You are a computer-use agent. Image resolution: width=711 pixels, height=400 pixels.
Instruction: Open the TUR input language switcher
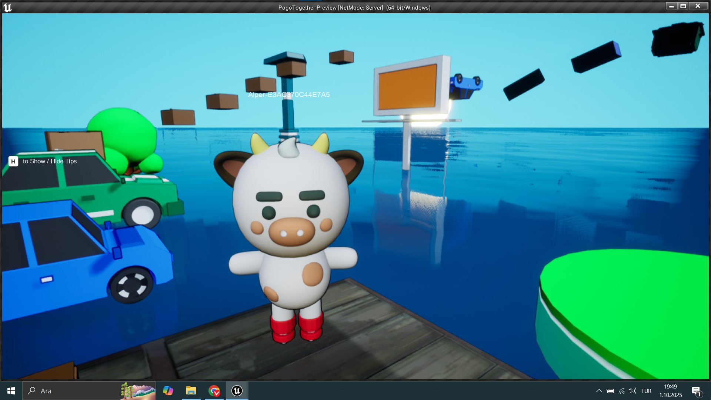[x=646, y=391]
